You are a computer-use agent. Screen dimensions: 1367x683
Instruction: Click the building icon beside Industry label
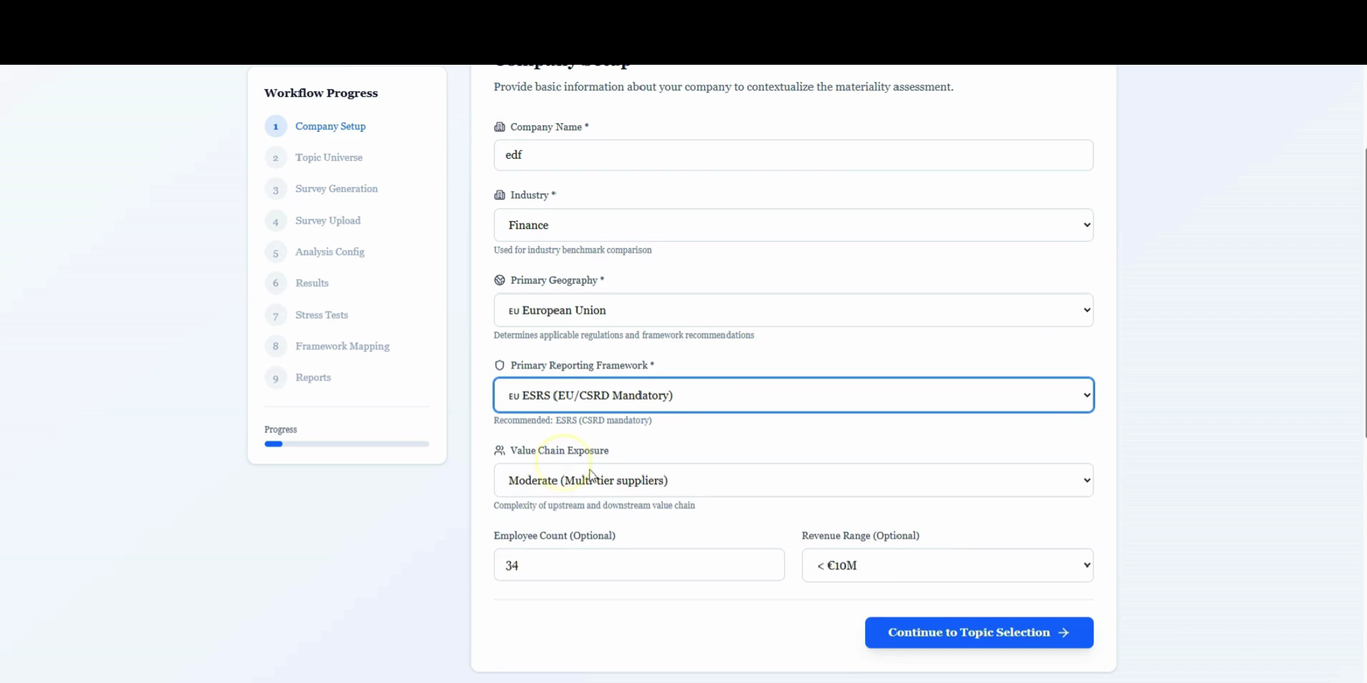(500, 195)
